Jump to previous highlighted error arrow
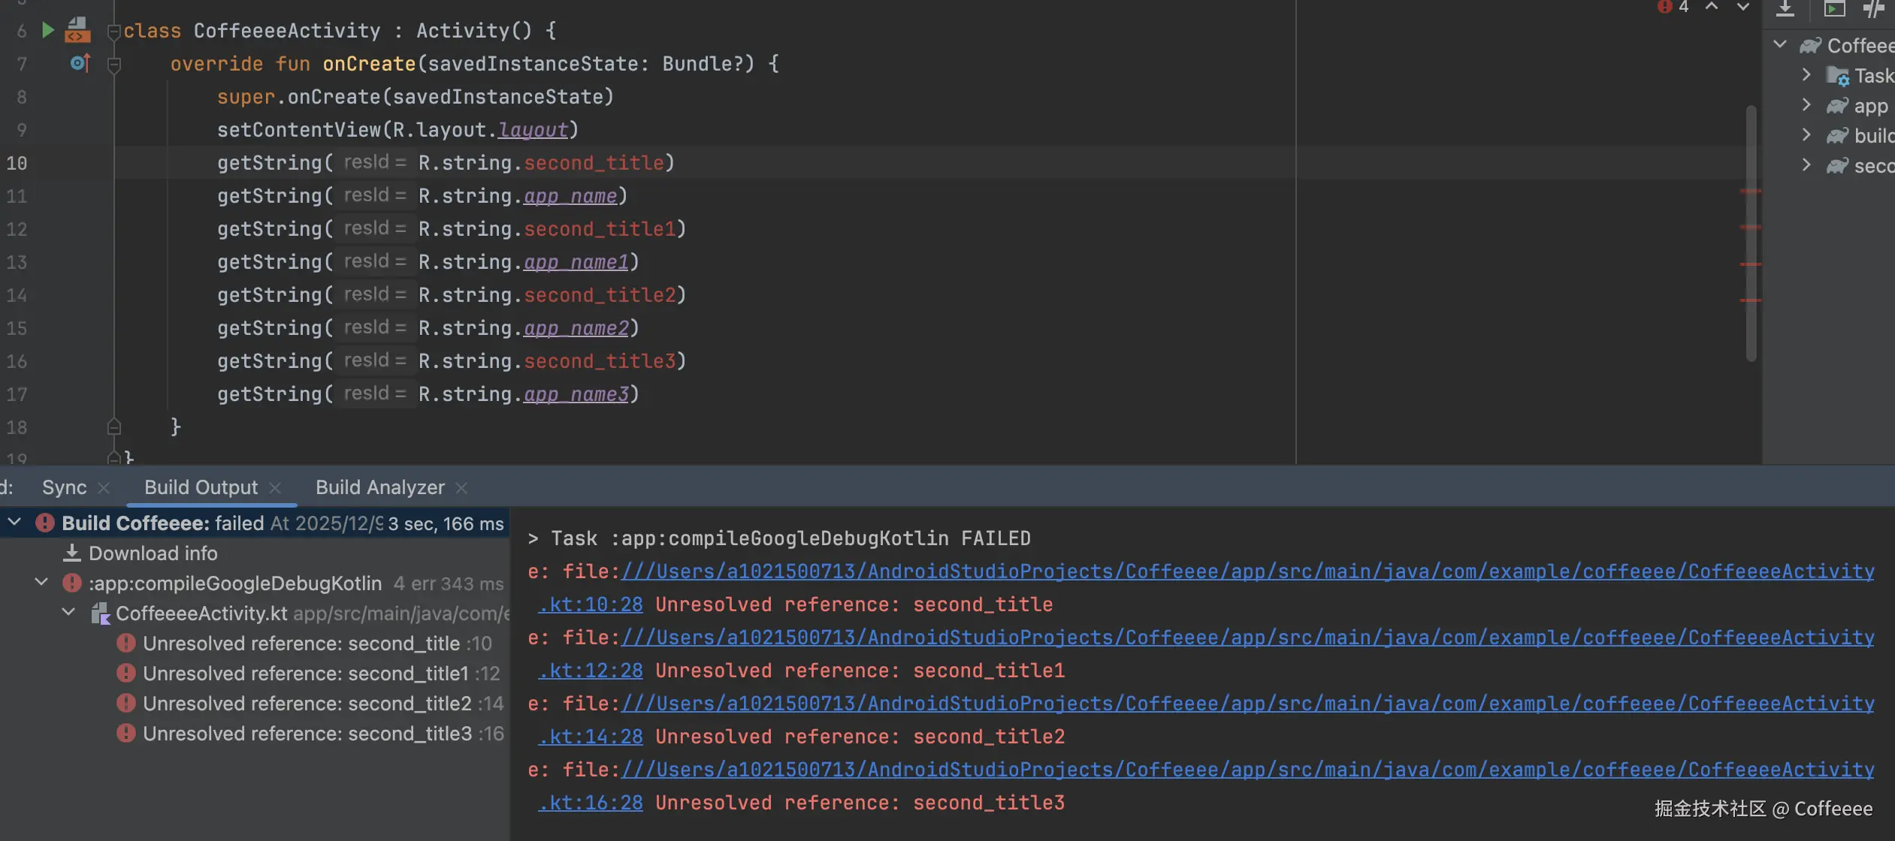Image resolution: width=1895 pixels, height=841 pixels. click(x=1712, y=8)
